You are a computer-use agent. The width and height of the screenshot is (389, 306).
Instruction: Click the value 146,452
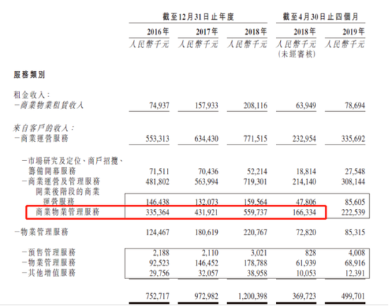(x=207, y=263)
